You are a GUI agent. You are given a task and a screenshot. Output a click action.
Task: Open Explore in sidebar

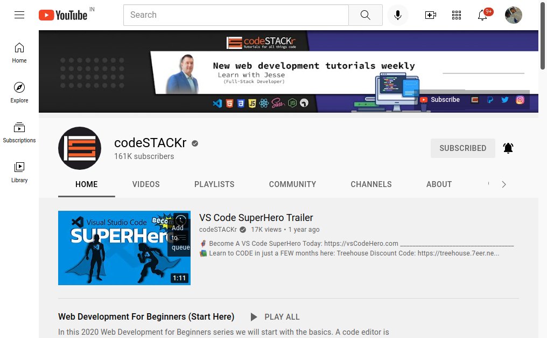19,93
